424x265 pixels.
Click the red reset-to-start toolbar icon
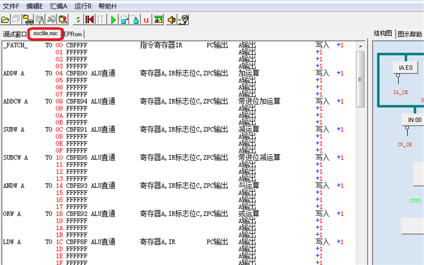click(x=89, y=20)
